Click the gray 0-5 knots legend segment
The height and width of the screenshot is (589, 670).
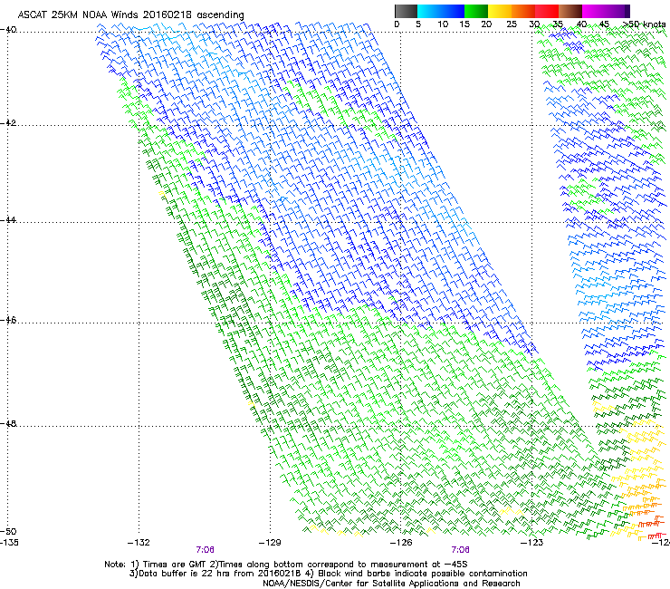406,11
